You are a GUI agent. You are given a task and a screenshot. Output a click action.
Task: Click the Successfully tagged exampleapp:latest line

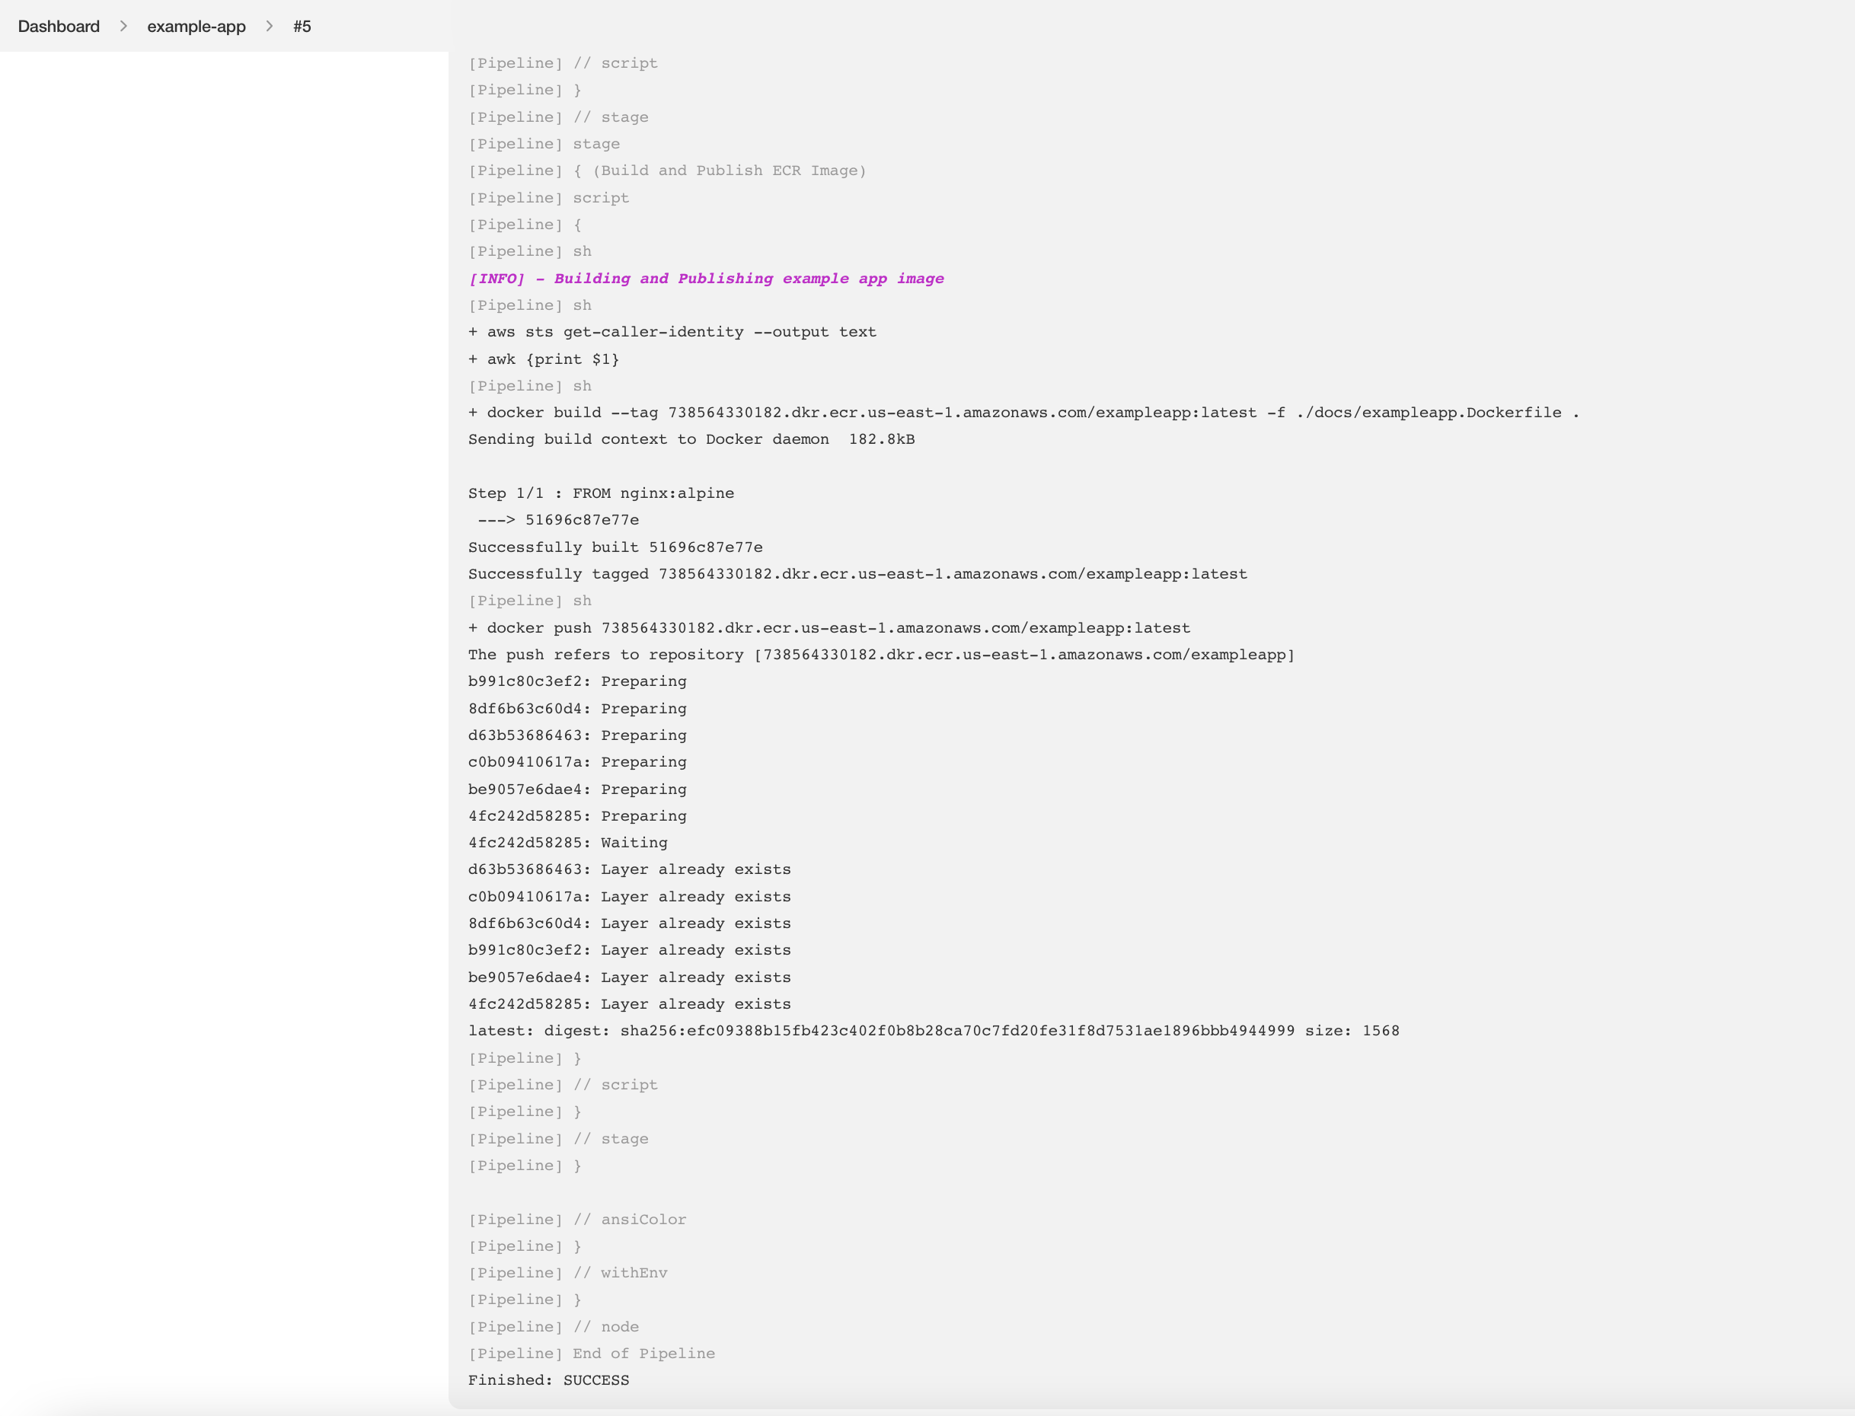[x=857, y=574]
